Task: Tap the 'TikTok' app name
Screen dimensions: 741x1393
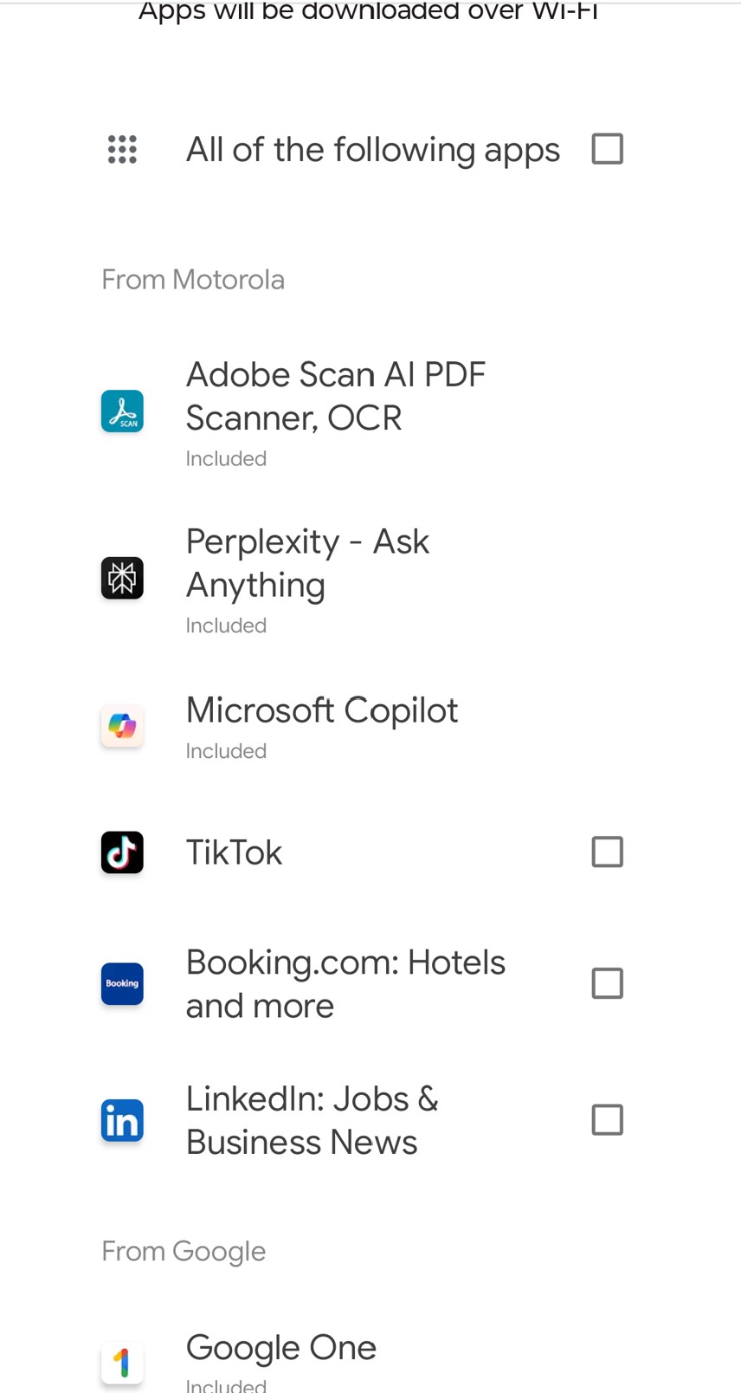Action: click(234, 852)
